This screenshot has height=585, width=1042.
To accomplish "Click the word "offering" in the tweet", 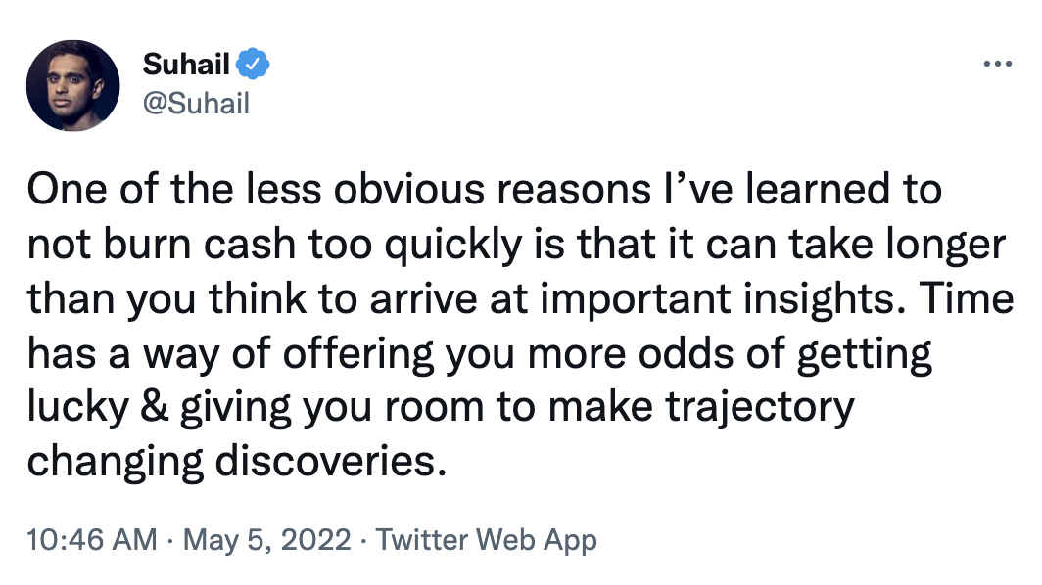I will (358, 352).
